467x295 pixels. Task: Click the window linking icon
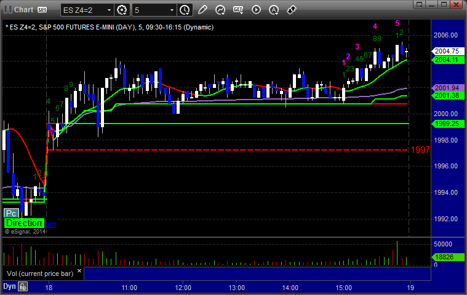[x=291, y=10]
